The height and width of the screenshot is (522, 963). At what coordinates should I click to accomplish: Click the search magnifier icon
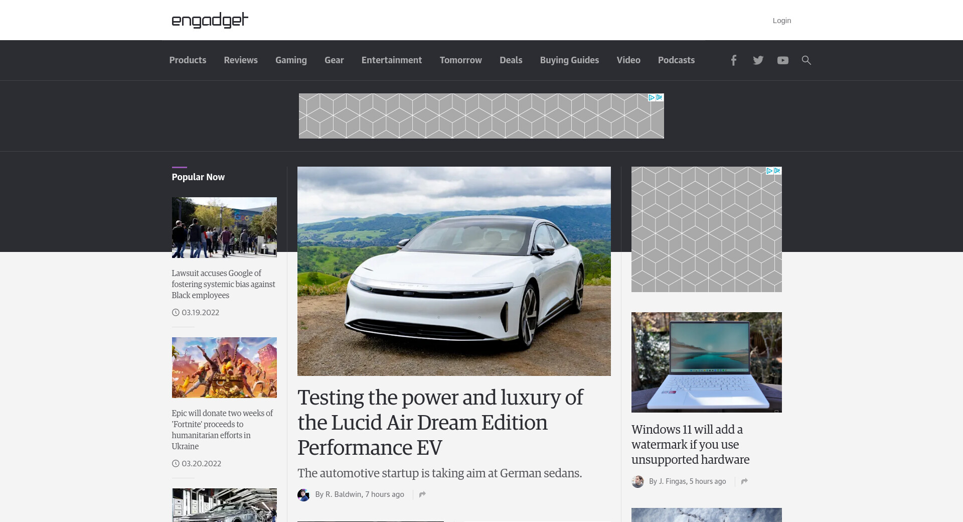point(806,60)
